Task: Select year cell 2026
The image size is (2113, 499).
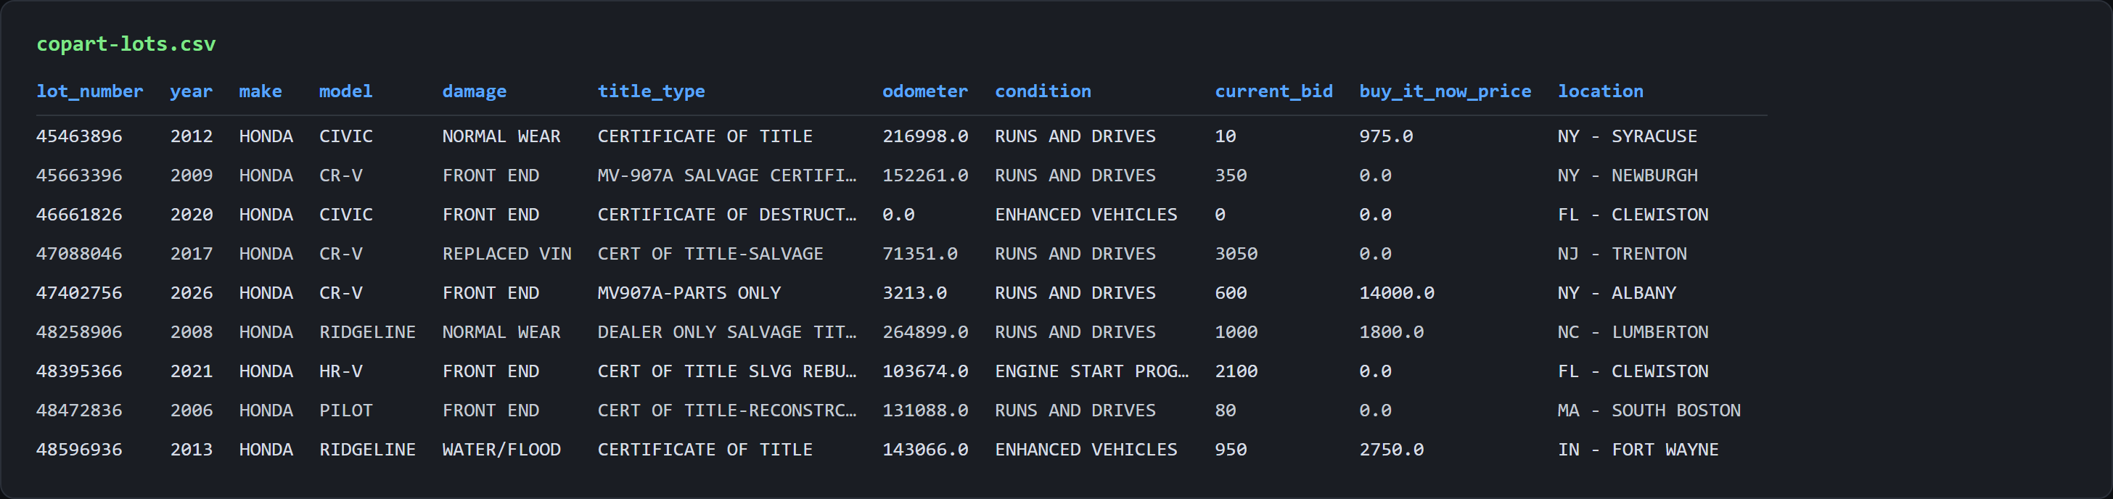Action: [191, 292]
